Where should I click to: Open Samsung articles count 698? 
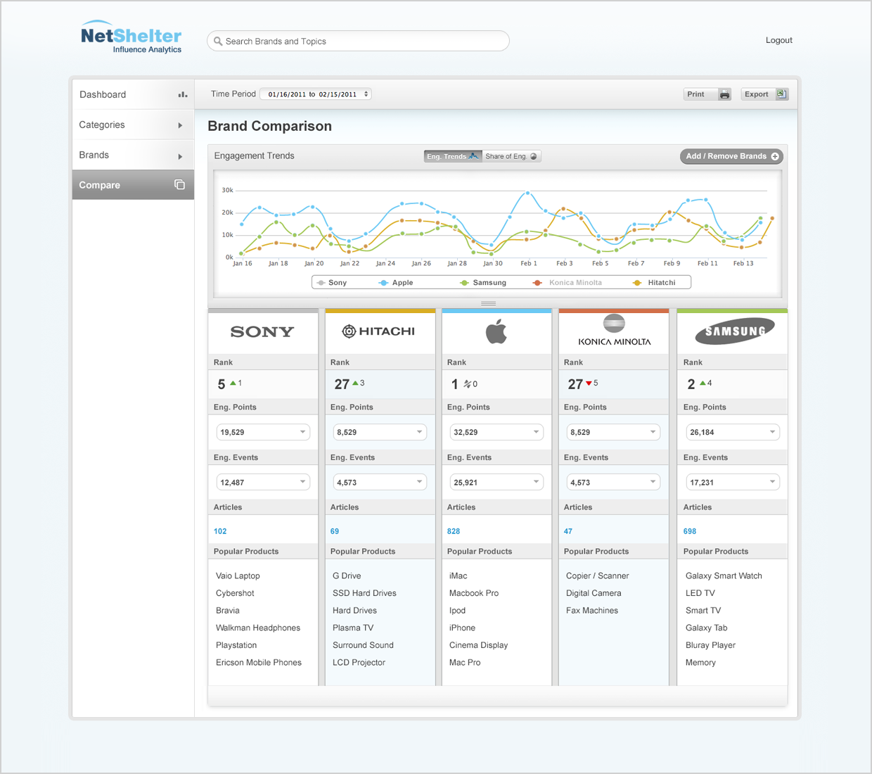pos(690,531)
